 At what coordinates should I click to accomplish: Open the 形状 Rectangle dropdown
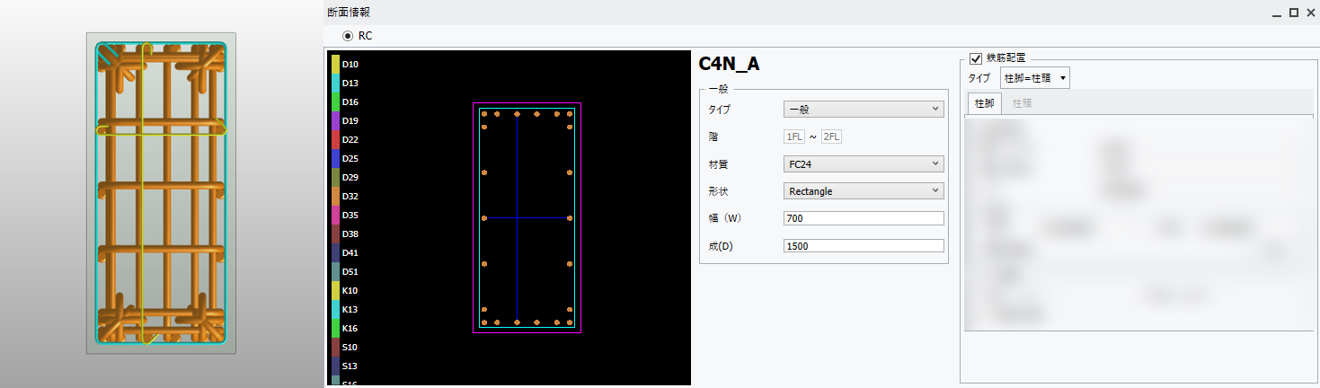[x=864, y=190]
